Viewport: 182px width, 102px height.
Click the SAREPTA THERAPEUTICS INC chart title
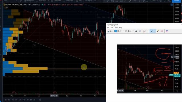[x=15, y=5]
